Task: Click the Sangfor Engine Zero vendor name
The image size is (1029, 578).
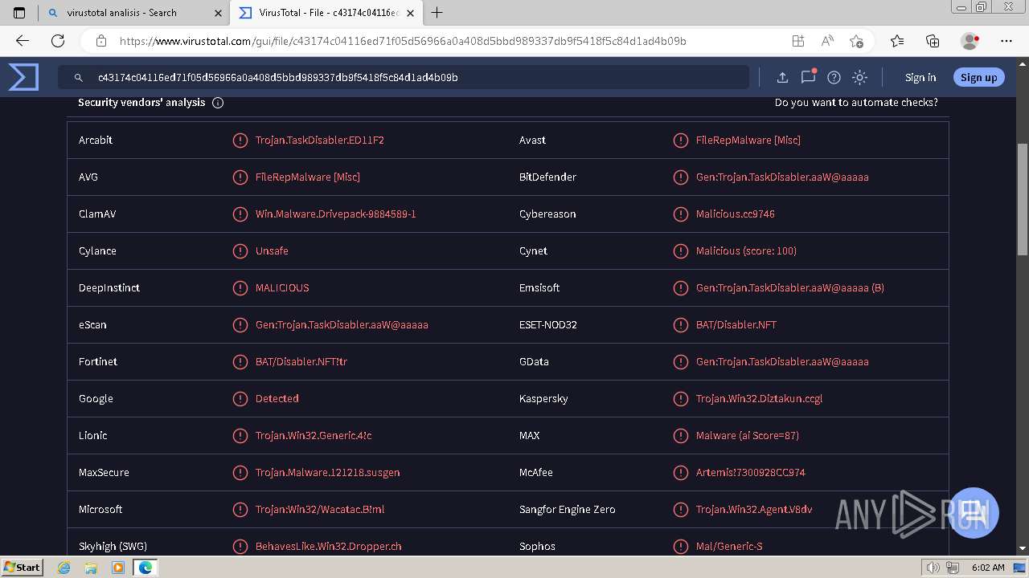Action: point(568,510)
